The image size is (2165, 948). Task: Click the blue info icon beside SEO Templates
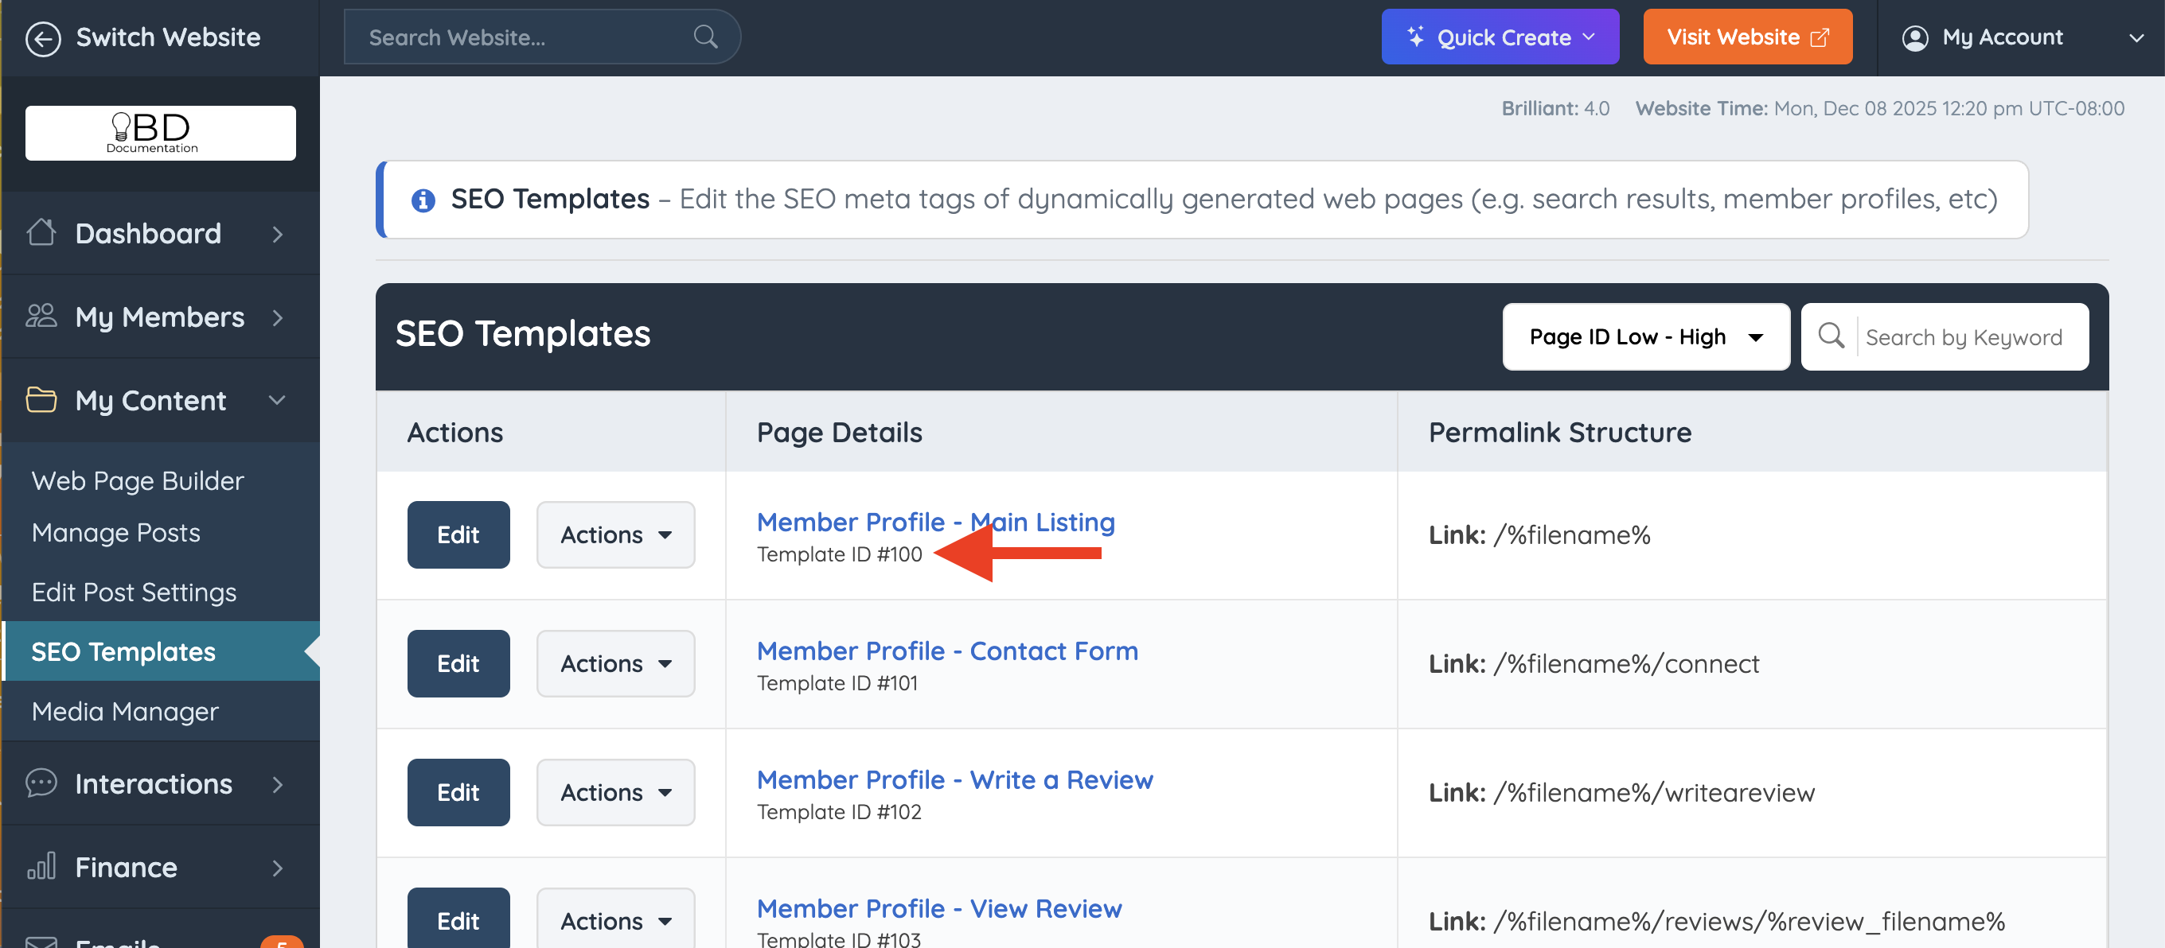pos(423,200)
